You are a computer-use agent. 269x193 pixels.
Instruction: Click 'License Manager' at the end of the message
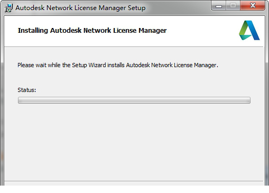pyautogui.click(x=195, y=65)
